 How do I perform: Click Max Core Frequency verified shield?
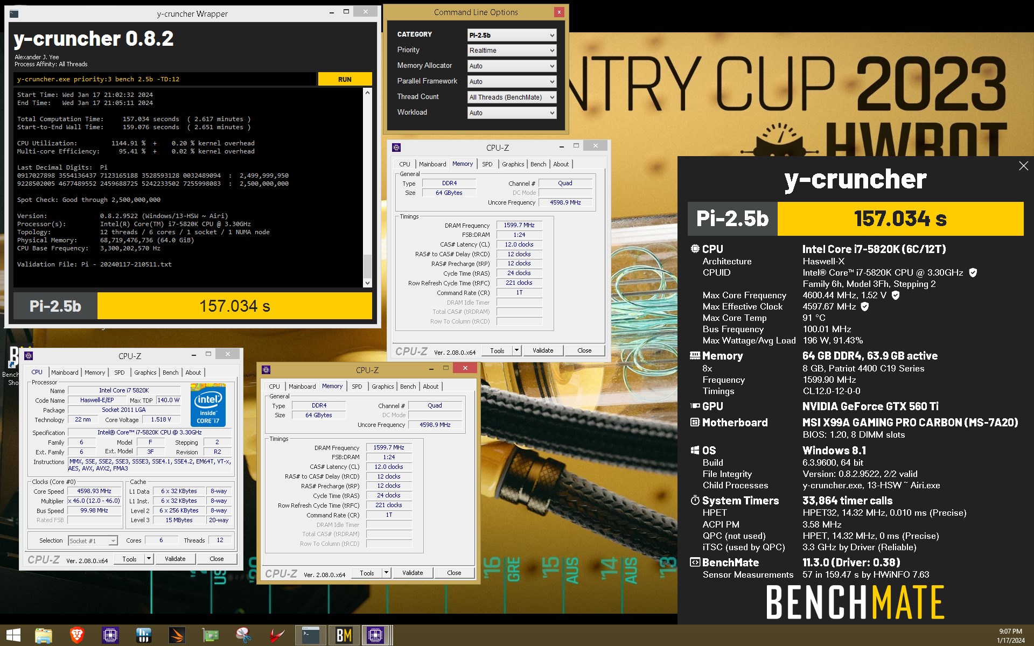click(x=895, y=295)
